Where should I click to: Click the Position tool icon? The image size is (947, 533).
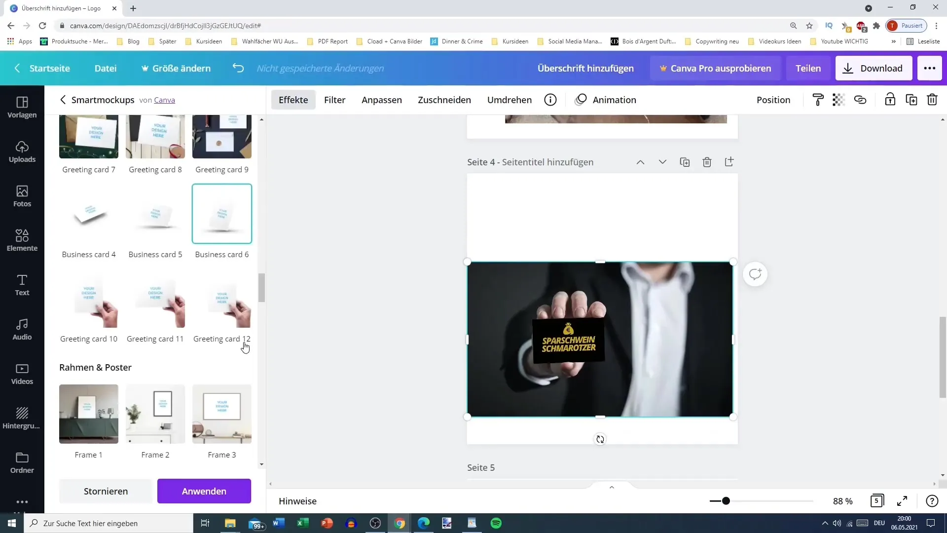pyautogui.click(x=773, y=100)
